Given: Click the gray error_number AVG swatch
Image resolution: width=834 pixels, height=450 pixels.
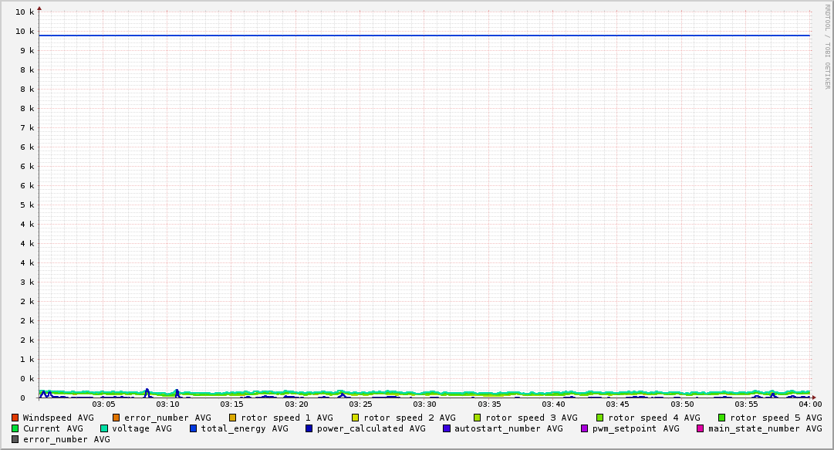Looking at the screenshot, I should click(x=15, y=439).
